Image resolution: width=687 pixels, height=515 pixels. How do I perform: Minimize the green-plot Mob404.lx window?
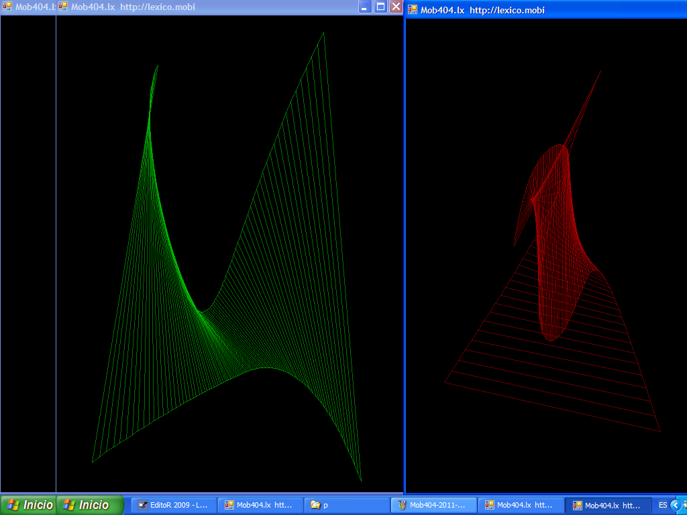(364, 7)
